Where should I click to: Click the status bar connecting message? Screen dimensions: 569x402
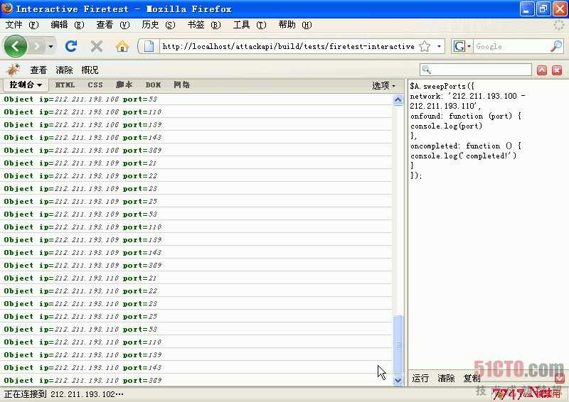tap(64, 394)
